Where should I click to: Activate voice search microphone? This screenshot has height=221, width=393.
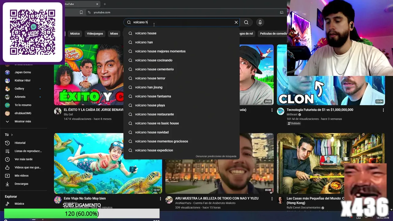pos(260,22)
